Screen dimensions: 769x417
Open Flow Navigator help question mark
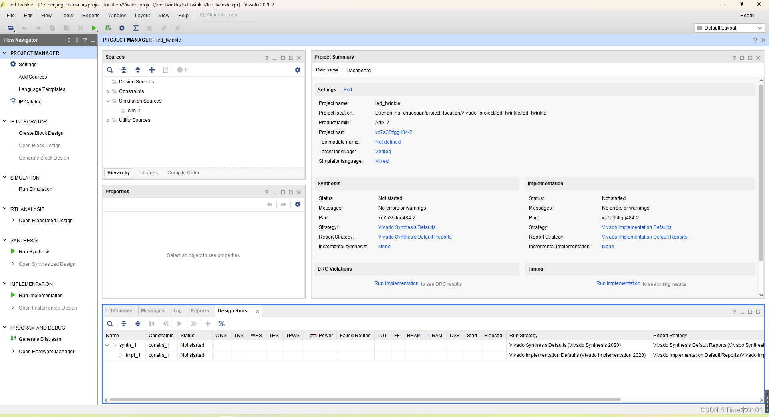click(x=85, y=40)
